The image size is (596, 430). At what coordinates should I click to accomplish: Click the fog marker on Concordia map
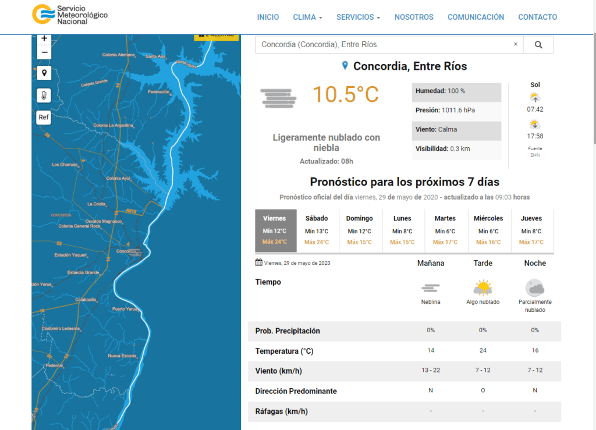[134, 252]
